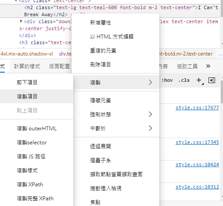The height and width of the screenshot is (206, 223).
Task: Select the h2 "I Can't Break Away" element
Action: pyautogui.click(x=110, y=11)
